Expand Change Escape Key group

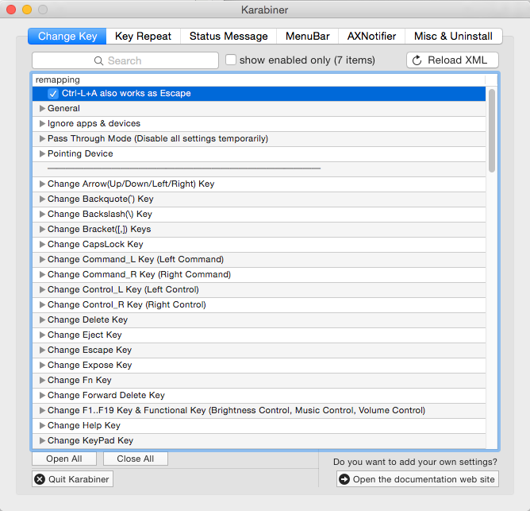[42, 350]
